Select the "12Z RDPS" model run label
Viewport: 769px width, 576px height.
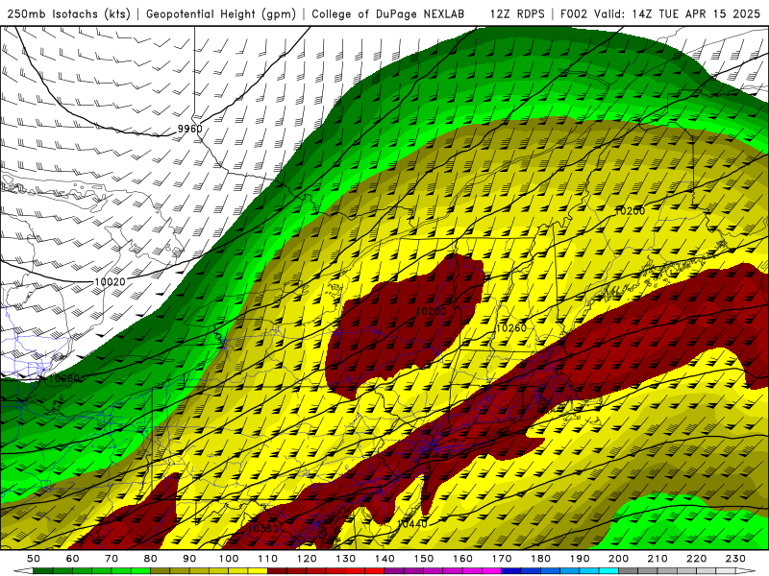[x=517, y=13]
